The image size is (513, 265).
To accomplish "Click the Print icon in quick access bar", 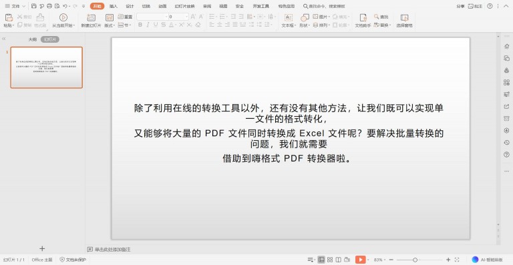I will (x=49, y=6).
